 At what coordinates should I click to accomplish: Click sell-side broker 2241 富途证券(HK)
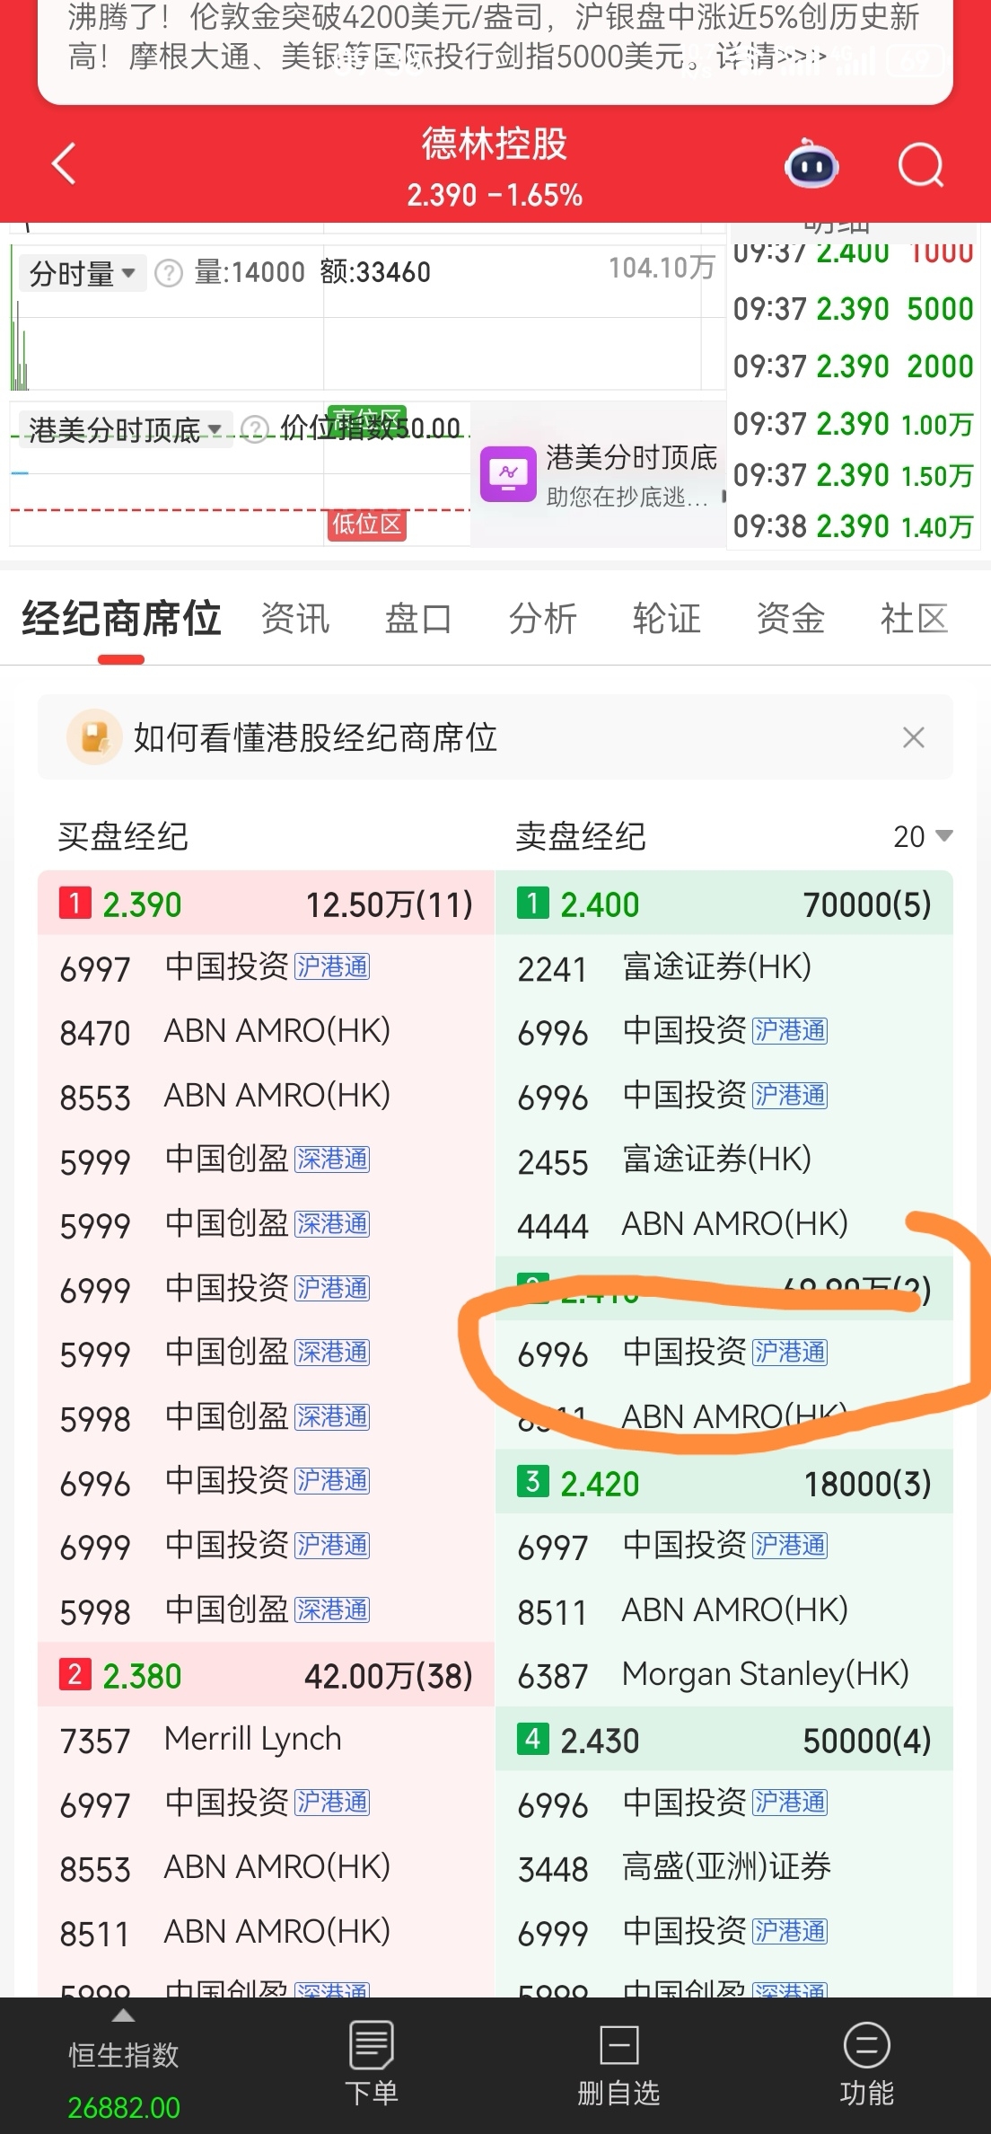[724, 967]
